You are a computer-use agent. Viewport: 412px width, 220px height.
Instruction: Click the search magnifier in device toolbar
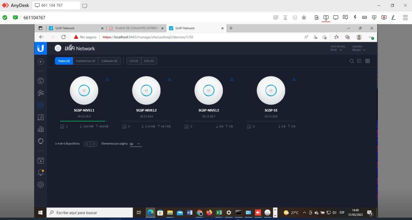point(352,61)
